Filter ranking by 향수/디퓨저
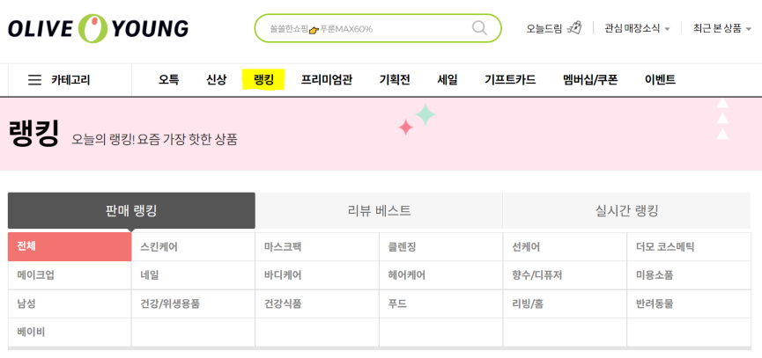This screenshot has width=762, height=358. 565,275
